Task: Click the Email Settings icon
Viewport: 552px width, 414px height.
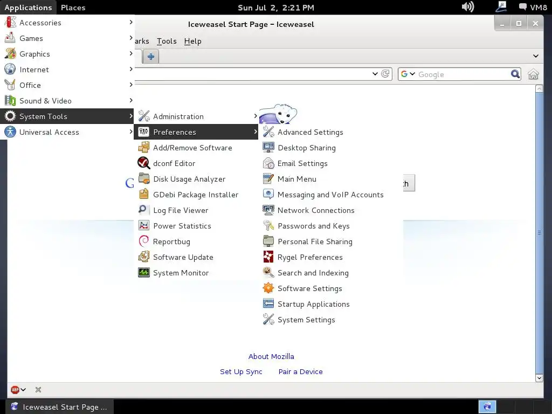Action: click(x=268, y=163)
